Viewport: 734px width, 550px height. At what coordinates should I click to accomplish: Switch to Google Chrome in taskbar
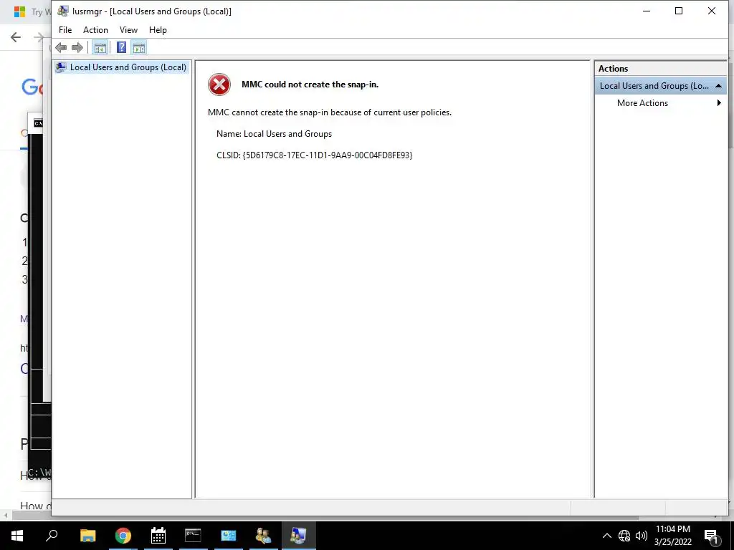(123, 536)
